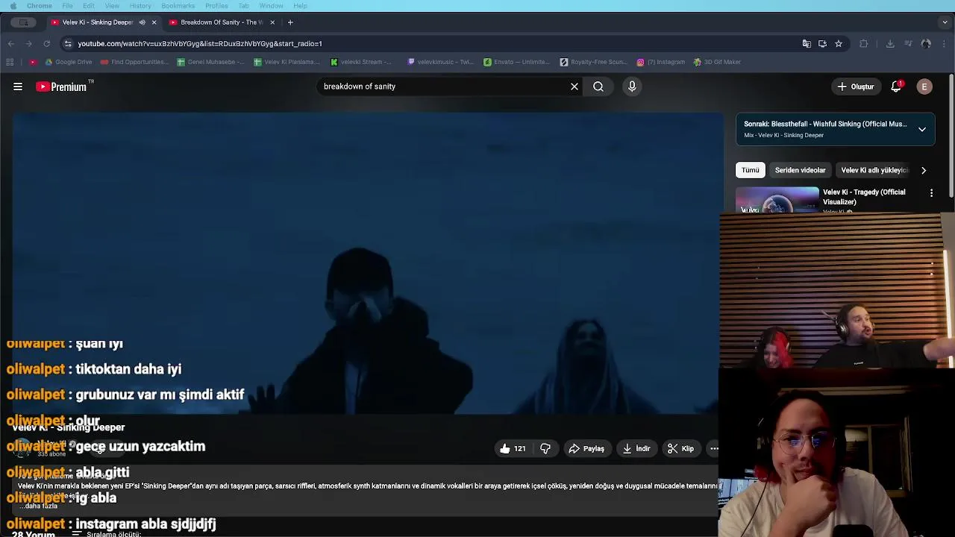Open Genel Muhasebe bookmark
The height and width of the screenshot is (537, 955).
(211, 62)
